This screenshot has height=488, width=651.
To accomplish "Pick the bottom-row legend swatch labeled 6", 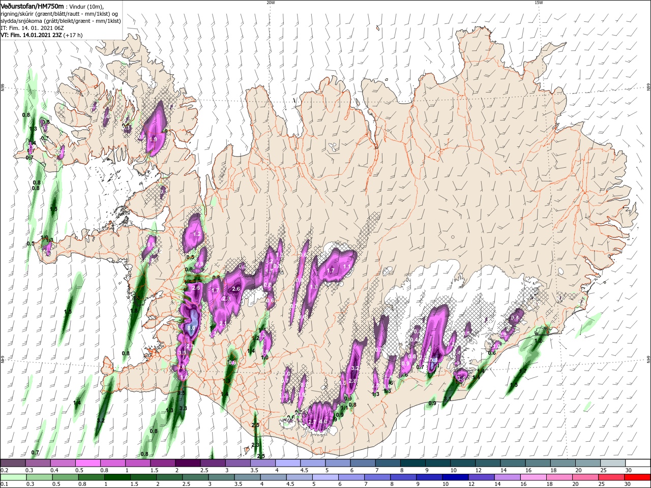I will [x=351, y=477].
